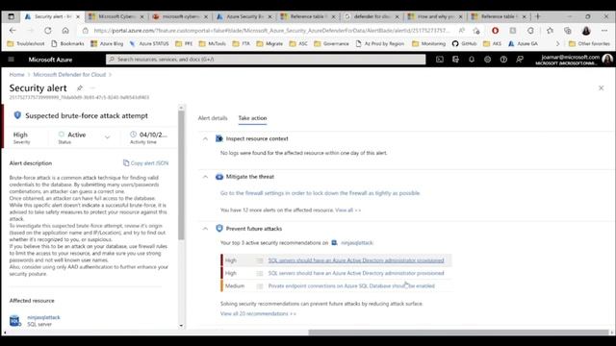Open the Troubleshoot bookmarks folder
Screen dimensions: 616x346
[x=26, y=43]
